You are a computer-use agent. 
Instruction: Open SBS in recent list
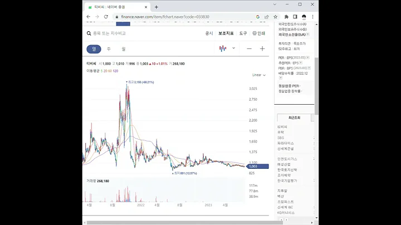[281, 138]
